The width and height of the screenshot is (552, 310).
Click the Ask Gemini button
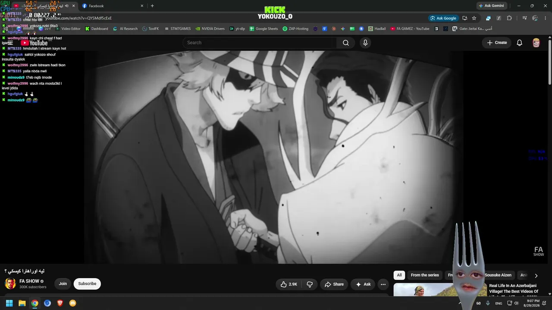pos(491,6)
